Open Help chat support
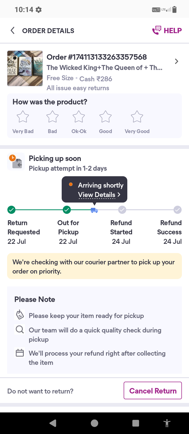Screen dimensions: 189x434 click(x=167, y=31)
